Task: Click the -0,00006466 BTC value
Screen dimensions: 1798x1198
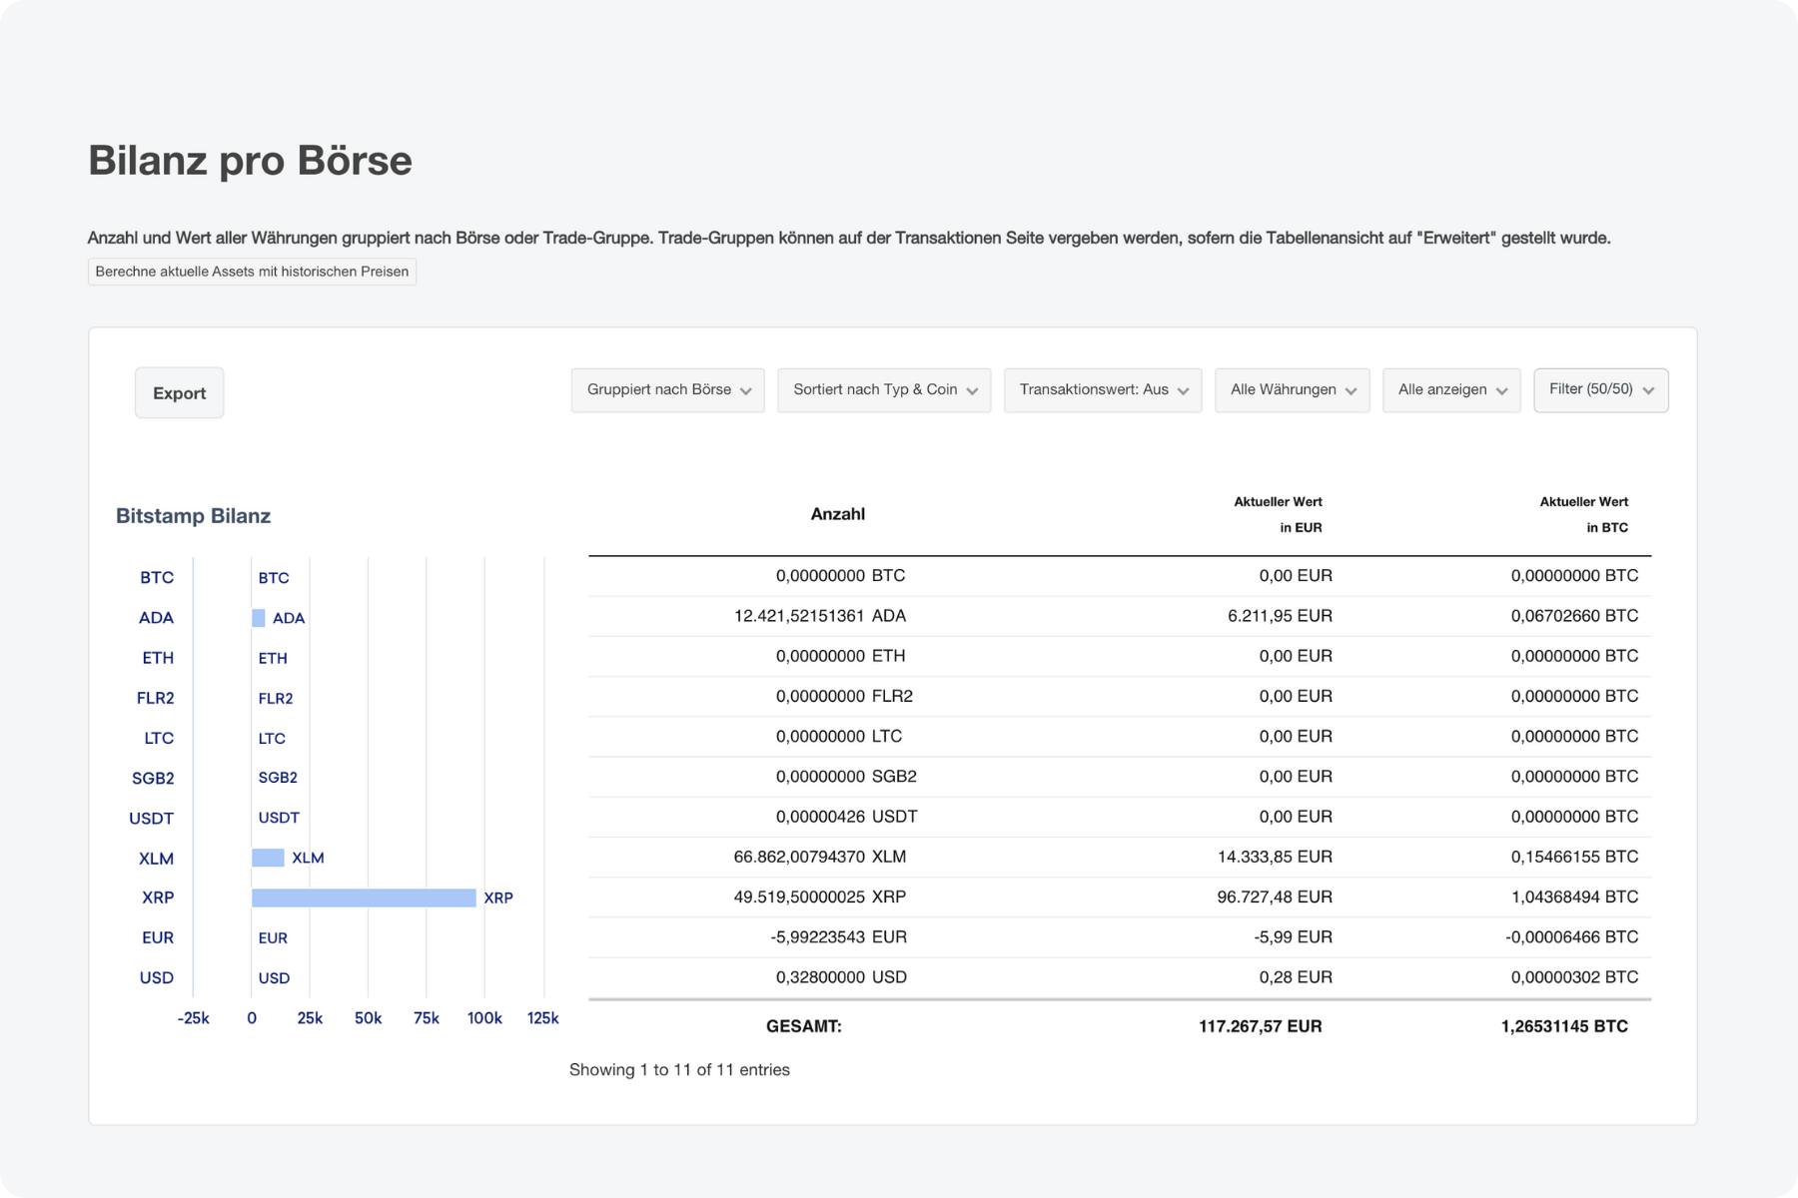Action: [1571, 936]
